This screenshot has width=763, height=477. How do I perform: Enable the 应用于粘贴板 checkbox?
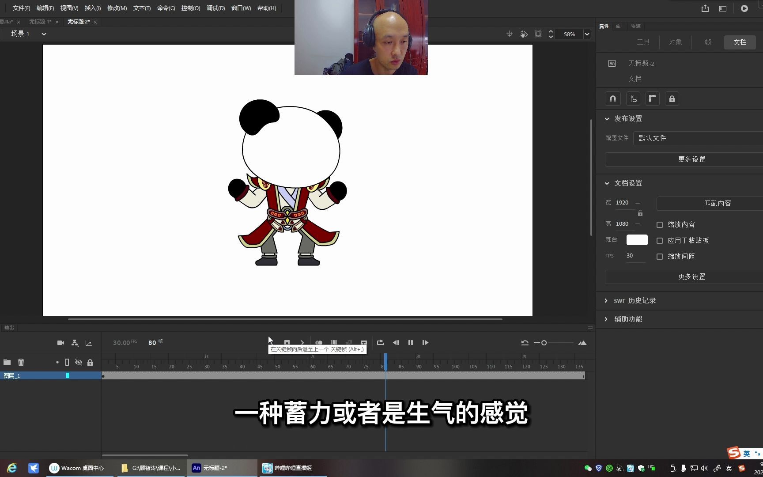[660, 241]
